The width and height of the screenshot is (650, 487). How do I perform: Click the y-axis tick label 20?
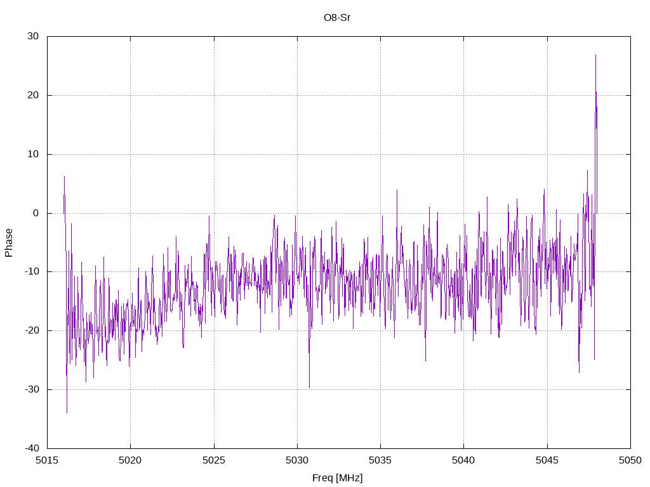[33, 95]
